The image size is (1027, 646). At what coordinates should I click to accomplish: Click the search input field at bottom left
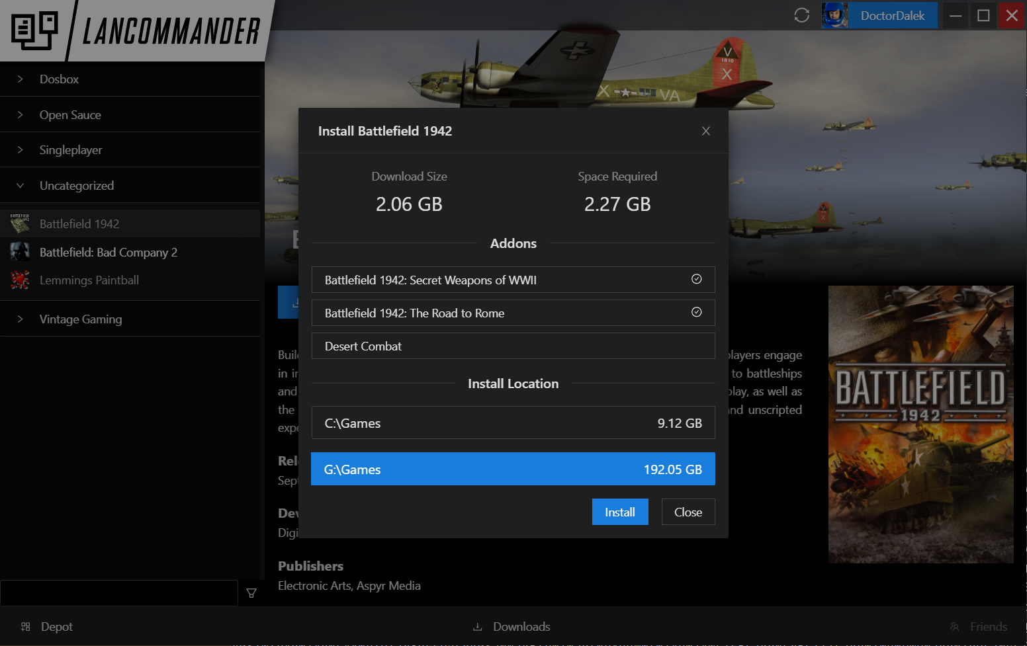click(119, 593)
